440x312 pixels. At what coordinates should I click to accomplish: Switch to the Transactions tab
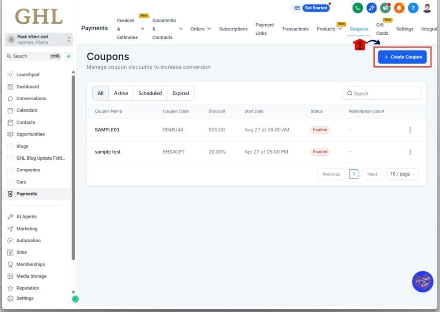pyautogui.click(x=295, y=28)
